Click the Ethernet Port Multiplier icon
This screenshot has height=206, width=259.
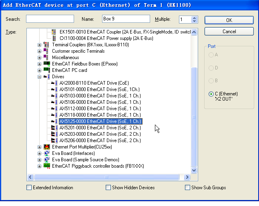coord(47,147)
